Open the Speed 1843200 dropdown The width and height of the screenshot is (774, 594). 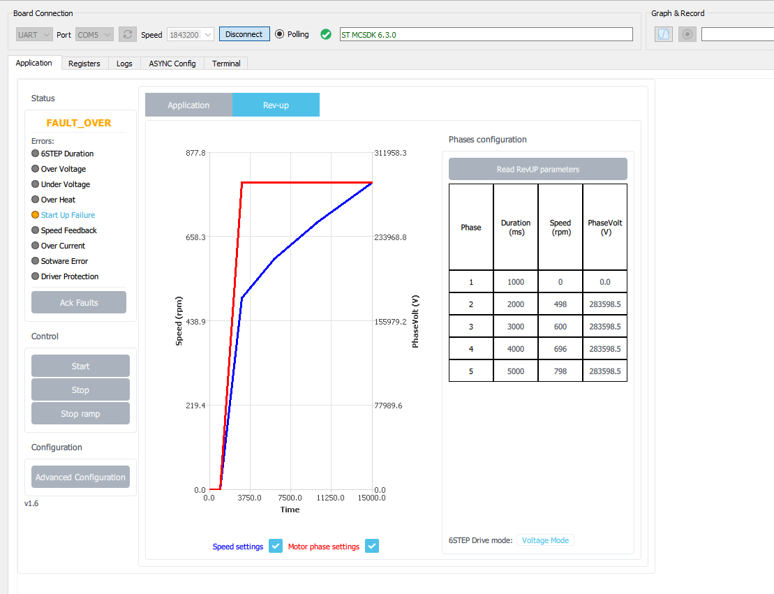tap(188, 34)
